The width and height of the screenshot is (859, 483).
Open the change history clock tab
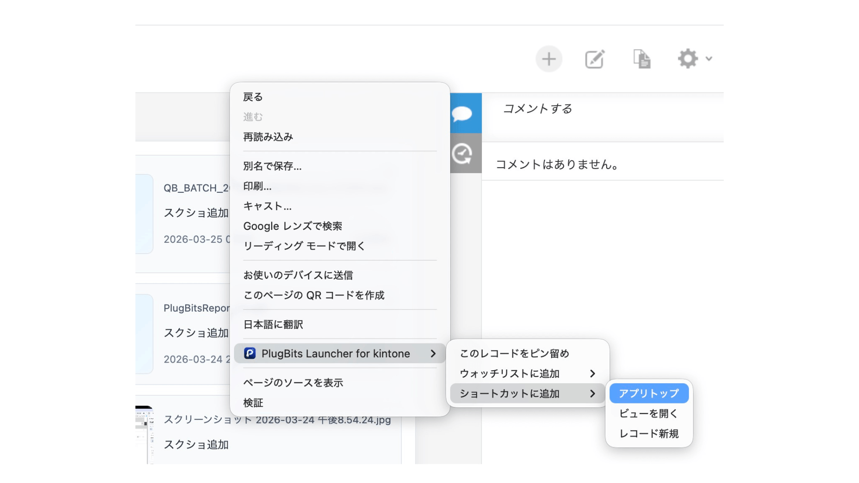[466, 153]
